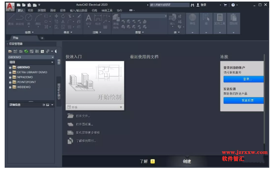Switch to the 项目 ribbon tab
Screen dimensions: 279x172
click(x=30, y=11)
